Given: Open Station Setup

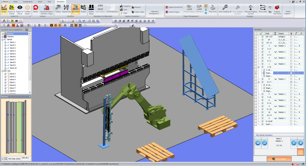Looking at the screenshot, I should point(91,9).
